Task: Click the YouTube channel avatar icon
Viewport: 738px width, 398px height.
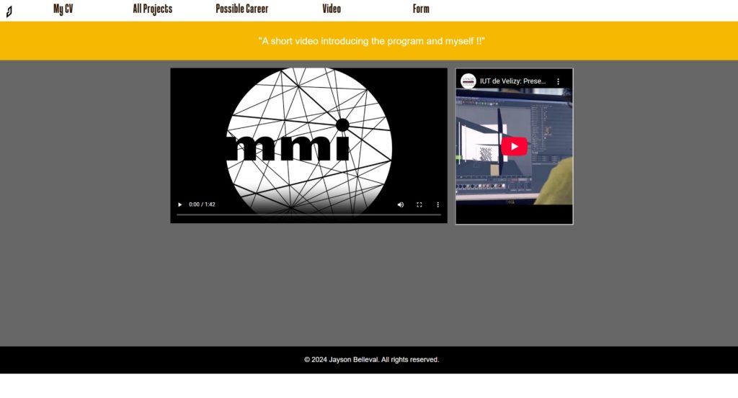Action: [x=468, y=81]
